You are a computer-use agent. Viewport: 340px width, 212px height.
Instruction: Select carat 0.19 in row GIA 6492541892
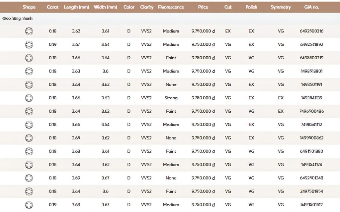click(52, 45)
